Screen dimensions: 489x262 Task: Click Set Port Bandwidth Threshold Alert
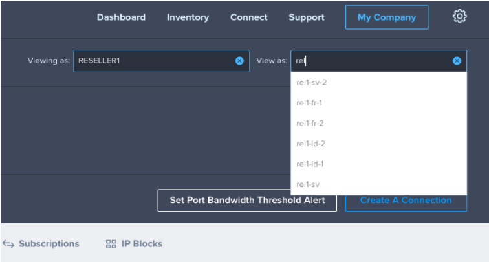click(247, 201)
